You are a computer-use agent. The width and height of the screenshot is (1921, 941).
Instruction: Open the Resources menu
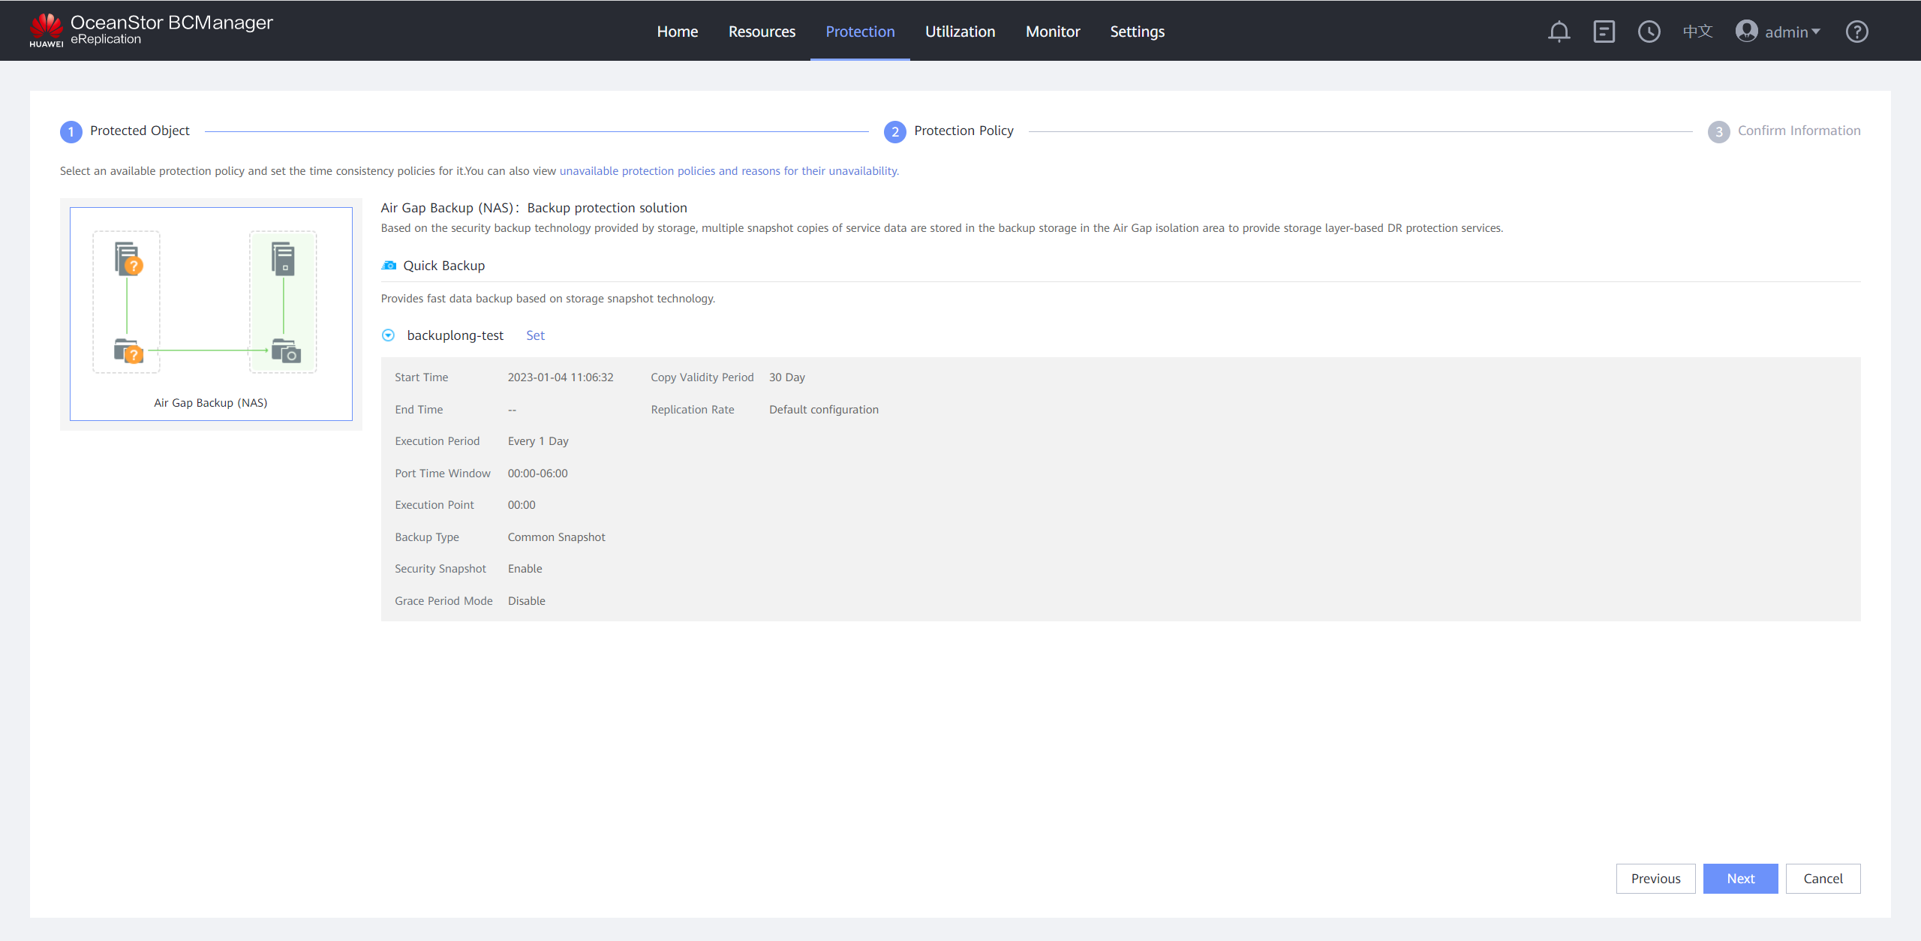[762, 32]
